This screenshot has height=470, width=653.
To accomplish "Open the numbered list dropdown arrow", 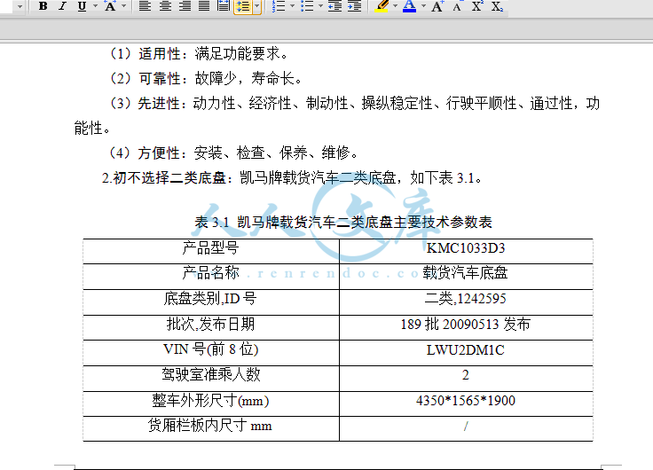I will 292,6.
